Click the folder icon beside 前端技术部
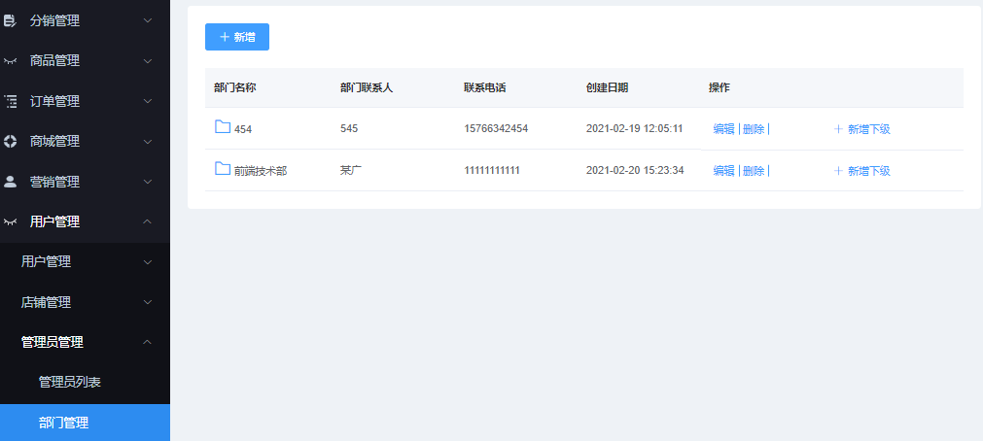Viewport: 983px width, 441px height. 223,169
